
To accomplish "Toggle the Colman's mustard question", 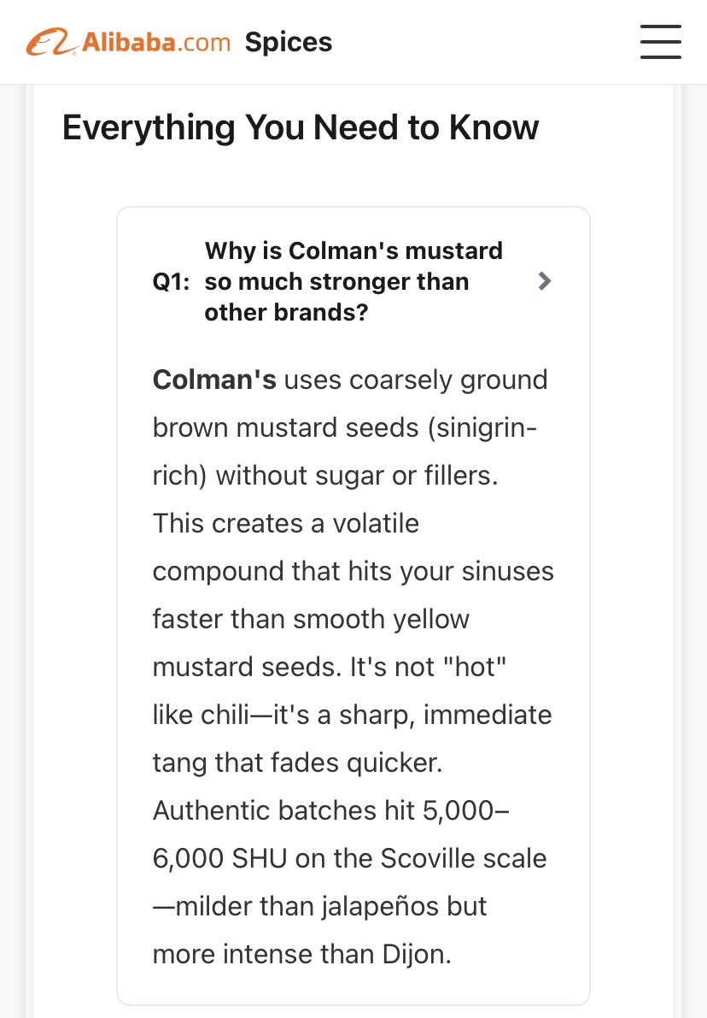I will click(x=353, y=281).
